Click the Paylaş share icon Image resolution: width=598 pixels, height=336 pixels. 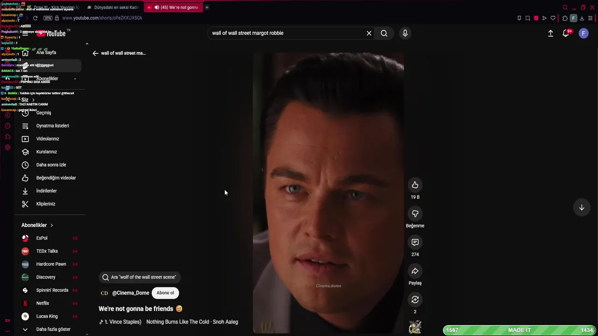pos(415,271)
